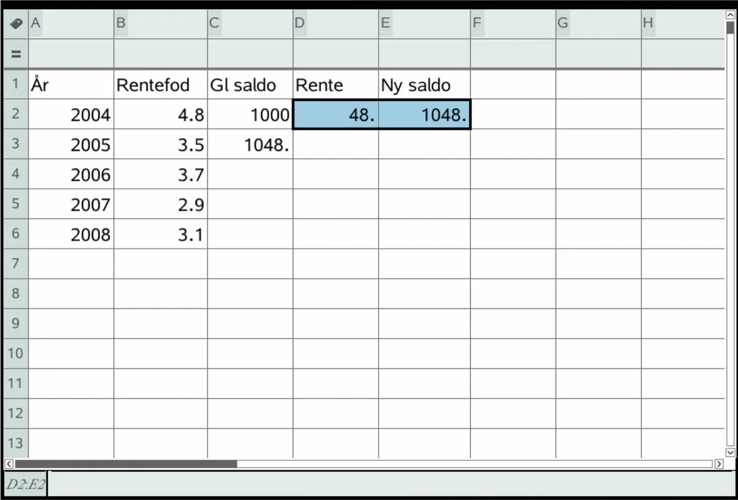Click the left arrow of the horizontal scrollbar
Viewport: 738px width, 500px height.
point(9,463)
